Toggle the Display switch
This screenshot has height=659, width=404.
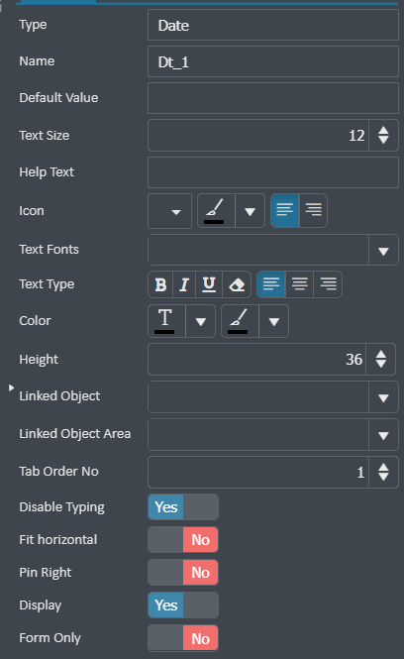[183, 605]
